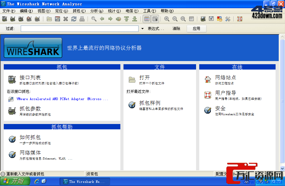
Task: Click expert info circle in status bar
Action: [3, 174]
